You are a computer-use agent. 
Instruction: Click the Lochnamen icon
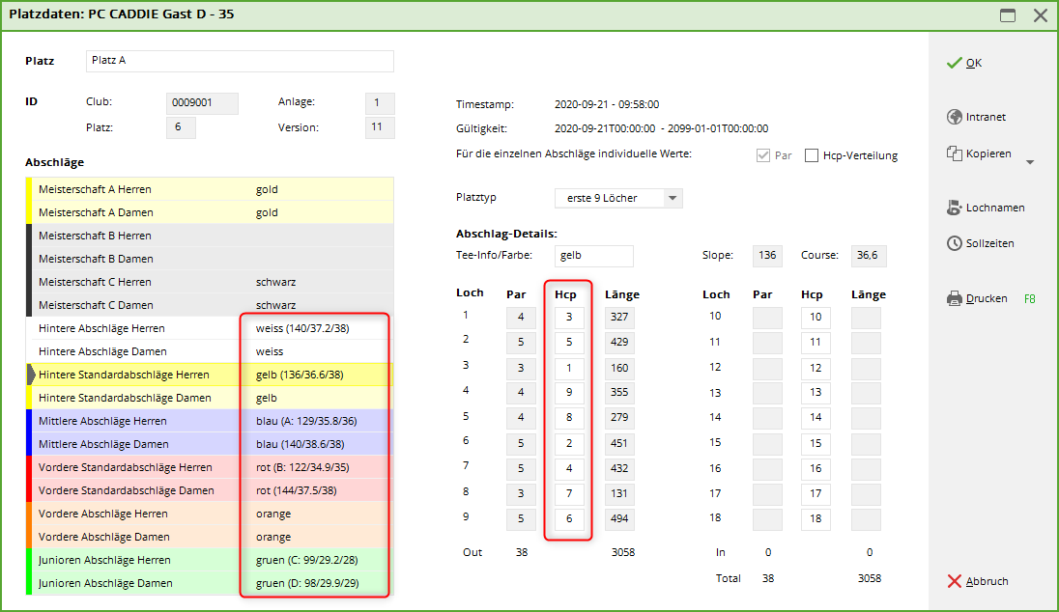click(955, 208)
